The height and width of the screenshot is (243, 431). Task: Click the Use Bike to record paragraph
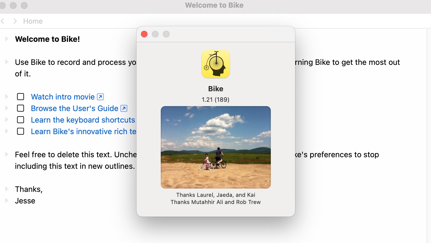pyautogui.click(x=76, y=68)
